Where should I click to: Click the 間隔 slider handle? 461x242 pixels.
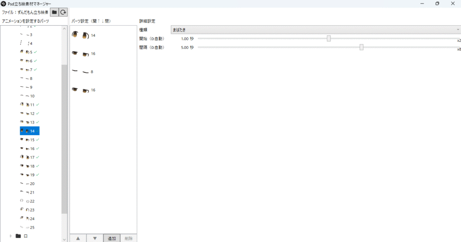pos(362,47)
